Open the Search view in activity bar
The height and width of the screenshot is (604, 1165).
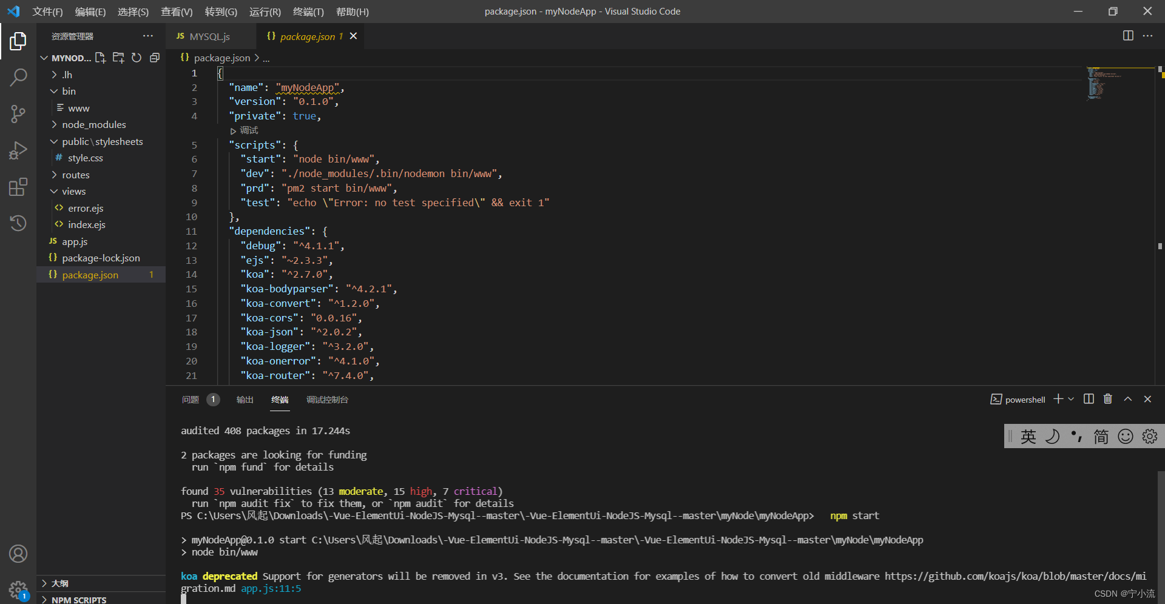18,77
